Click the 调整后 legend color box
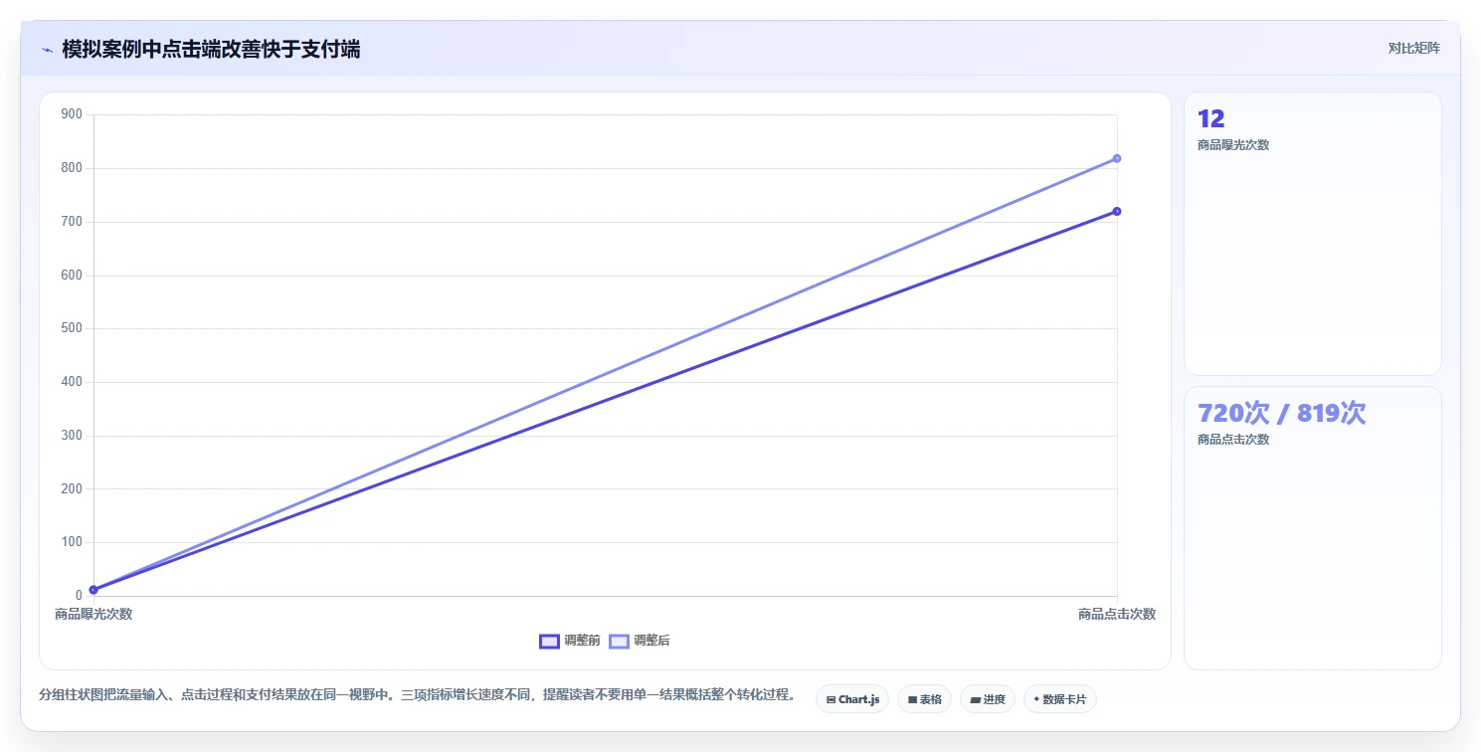1481x752 pixels. (x=619, y=641)
